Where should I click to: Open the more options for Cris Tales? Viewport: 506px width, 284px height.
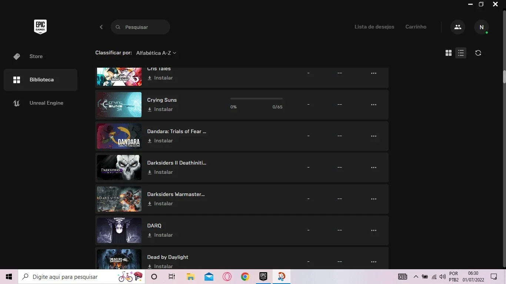click(374, 73)
